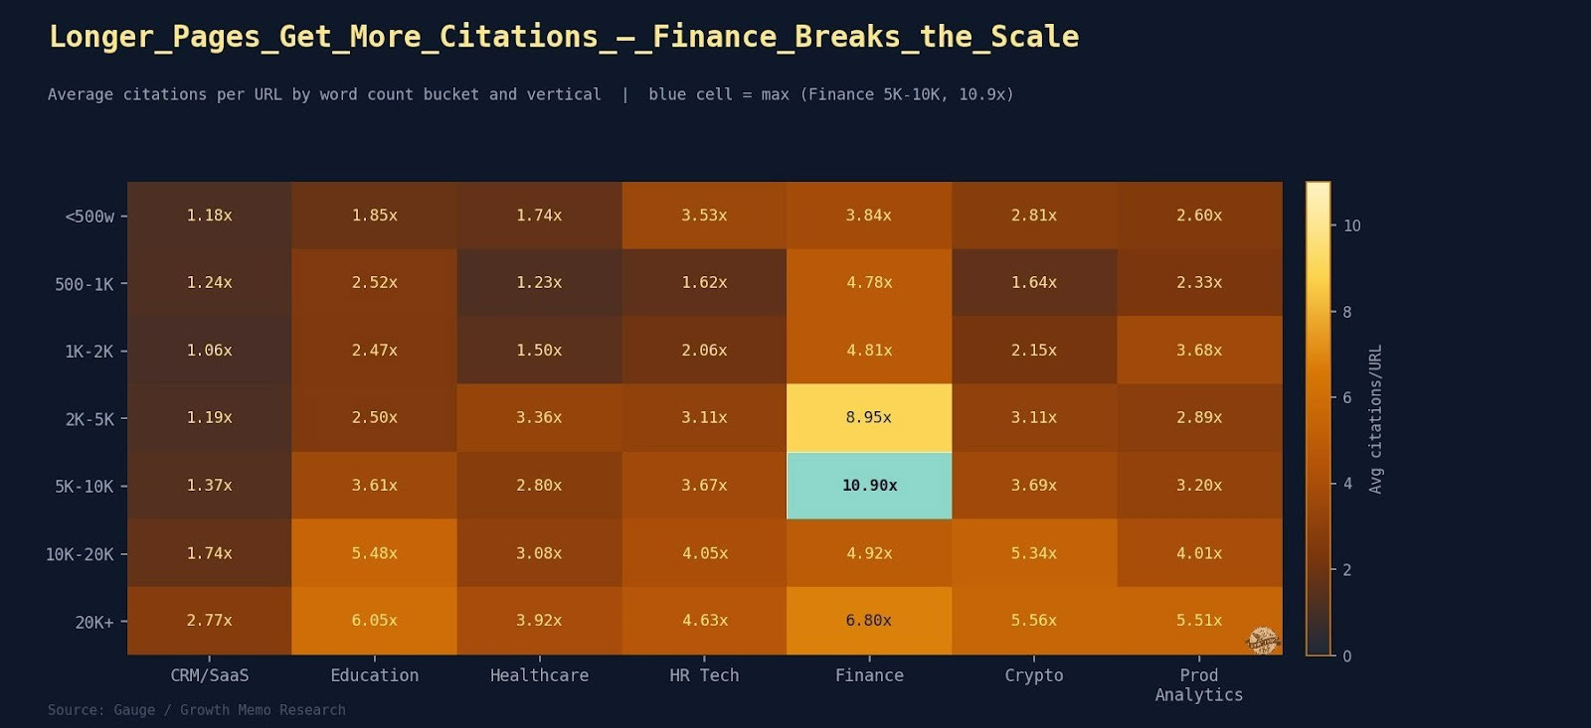Click the colorbar gradient scale
This screenshot has width=1591, height=728.
point(1318,418)
